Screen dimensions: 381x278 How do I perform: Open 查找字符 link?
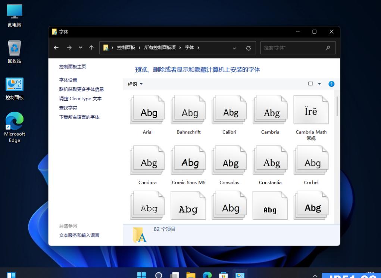pyautogui.click(x=68, y=108)
